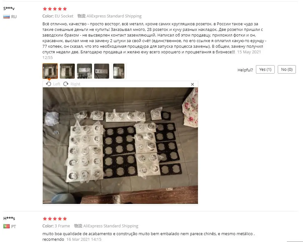Viewport: 303px width, 242px height.
Task: Open the third review photo thumbnail
Action: [x=84, y=71]
